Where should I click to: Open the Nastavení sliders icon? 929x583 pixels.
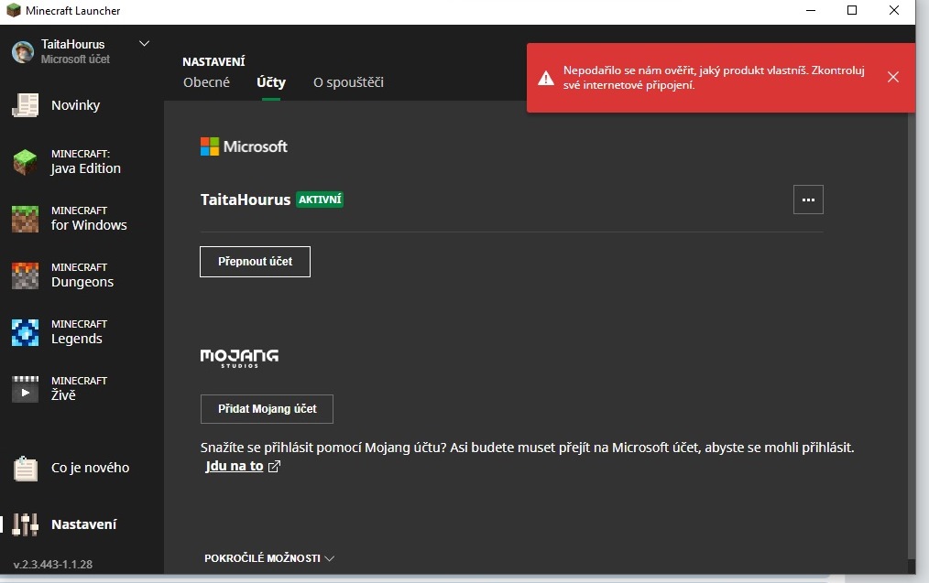[25, 524]
